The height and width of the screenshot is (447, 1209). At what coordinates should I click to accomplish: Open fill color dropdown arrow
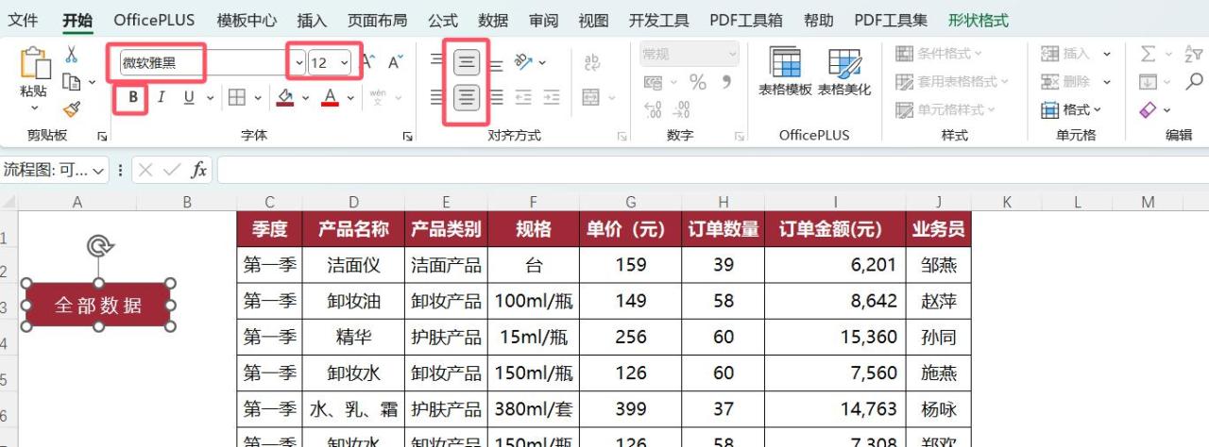305,97
